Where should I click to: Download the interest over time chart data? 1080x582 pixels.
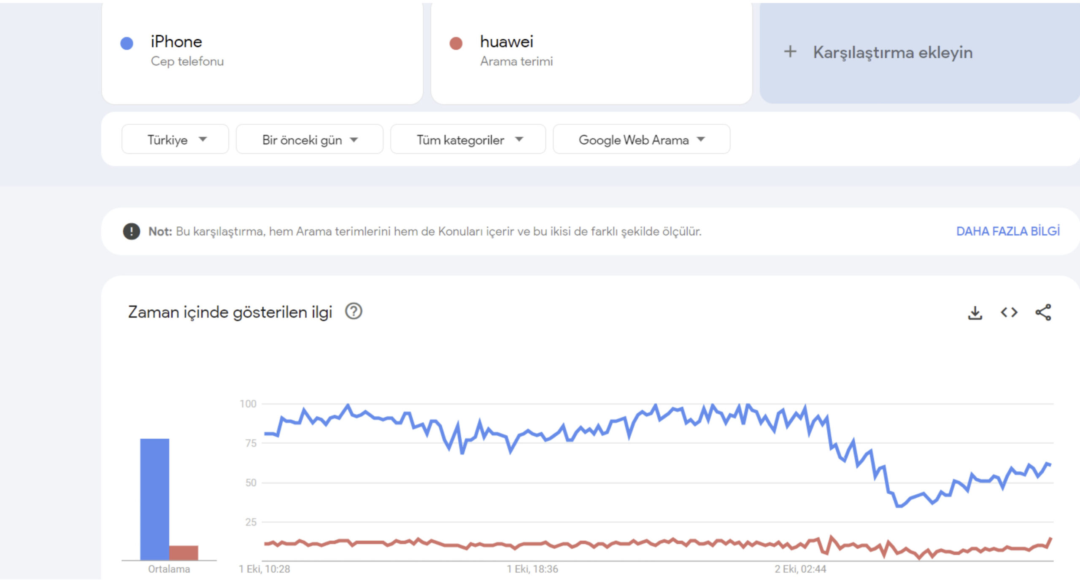coord(975,313)
